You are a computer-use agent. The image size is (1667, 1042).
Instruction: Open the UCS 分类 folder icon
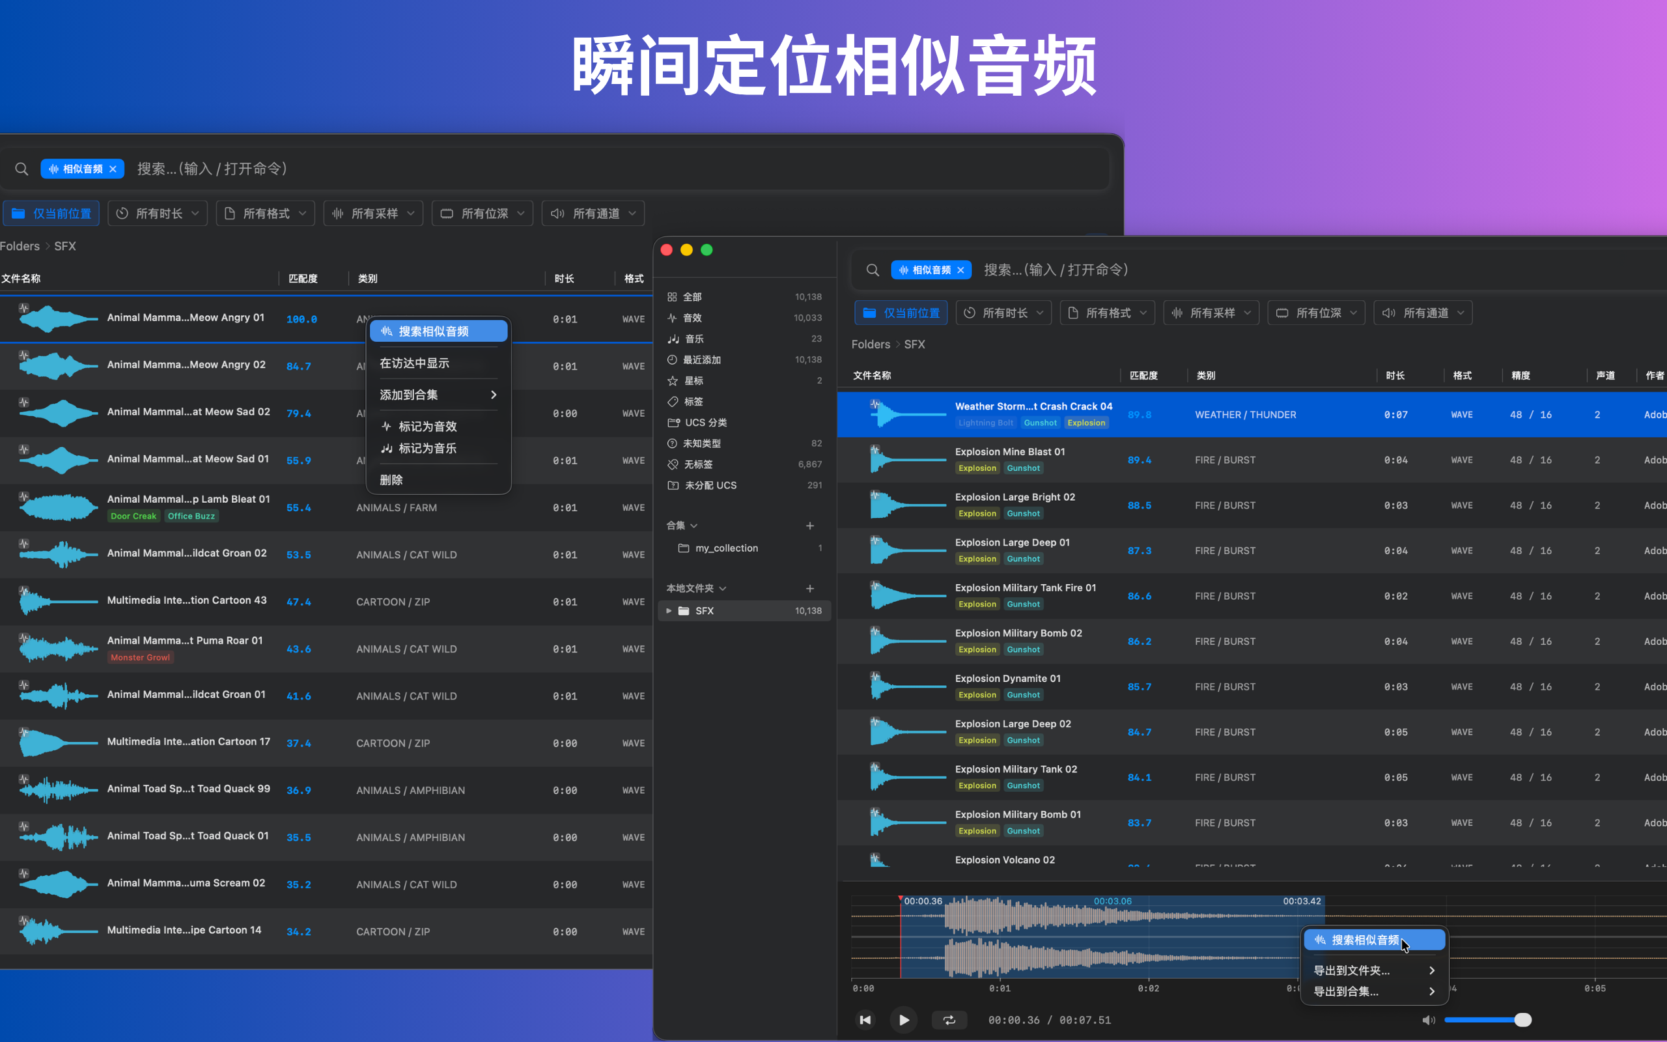673,423
